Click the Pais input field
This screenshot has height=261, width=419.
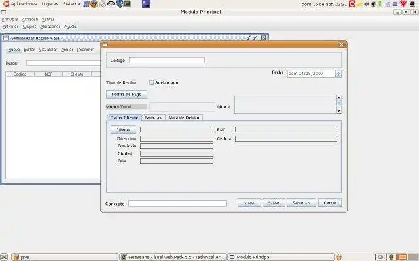coord(177,161)
